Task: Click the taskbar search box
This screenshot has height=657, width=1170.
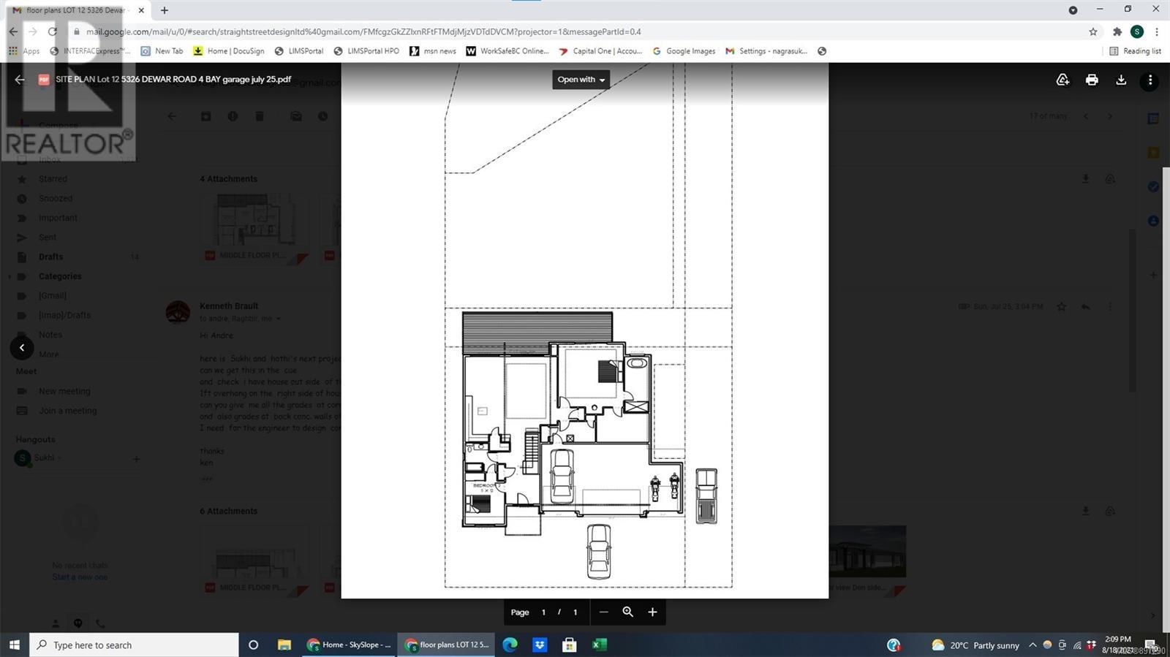Action: (134, 645)
